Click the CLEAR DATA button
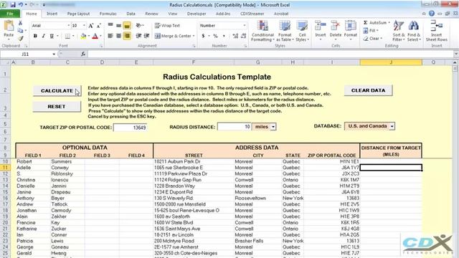The height and width of the screenshot is (258, 459). tap(368, 90)
